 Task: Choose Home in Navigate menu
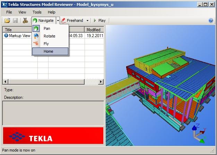50,51
